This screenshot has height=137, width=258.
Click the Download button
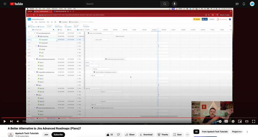pos(146,134)
